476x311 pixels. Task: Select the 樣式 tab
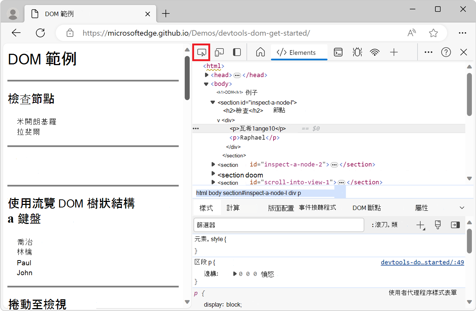(207, 208)
